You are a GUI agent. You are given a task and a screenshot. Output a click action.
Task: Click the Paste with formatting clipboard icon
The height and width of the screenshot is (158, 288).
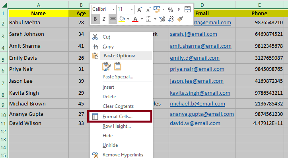point(106,66)
